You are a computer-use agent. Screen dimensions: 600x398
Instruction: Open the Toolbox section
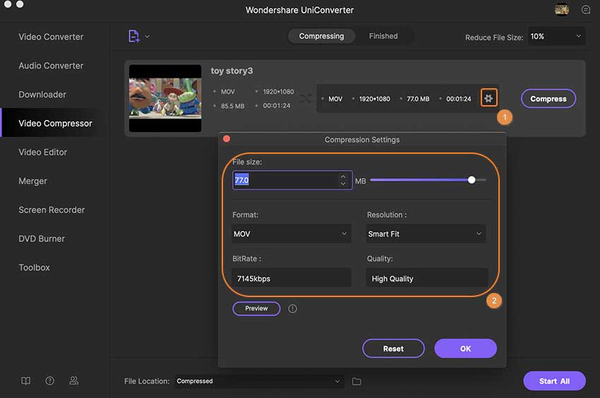click(34, 267)
